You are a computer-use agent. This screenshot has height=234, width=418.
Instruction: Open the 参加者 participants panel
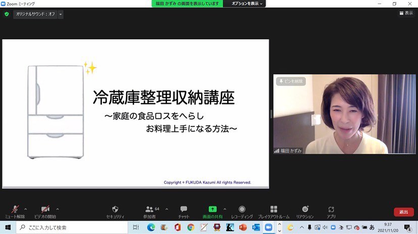tap(149, 209)
